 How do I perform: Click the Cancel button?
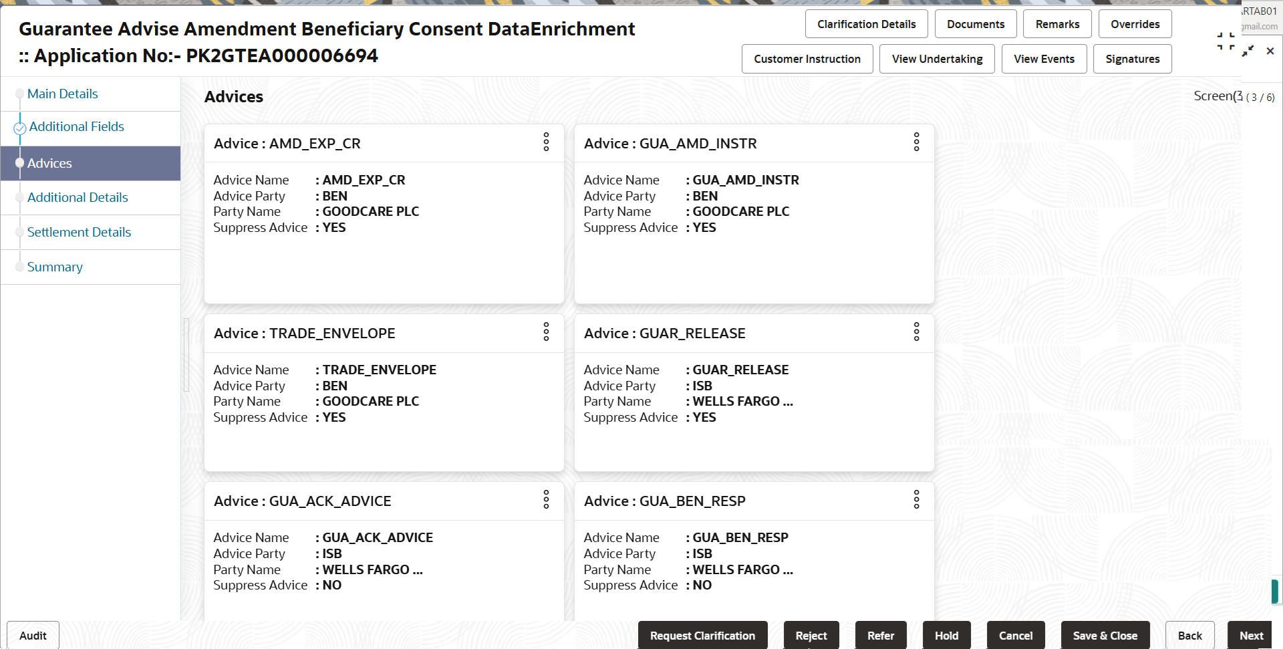tap(1016, 635)
